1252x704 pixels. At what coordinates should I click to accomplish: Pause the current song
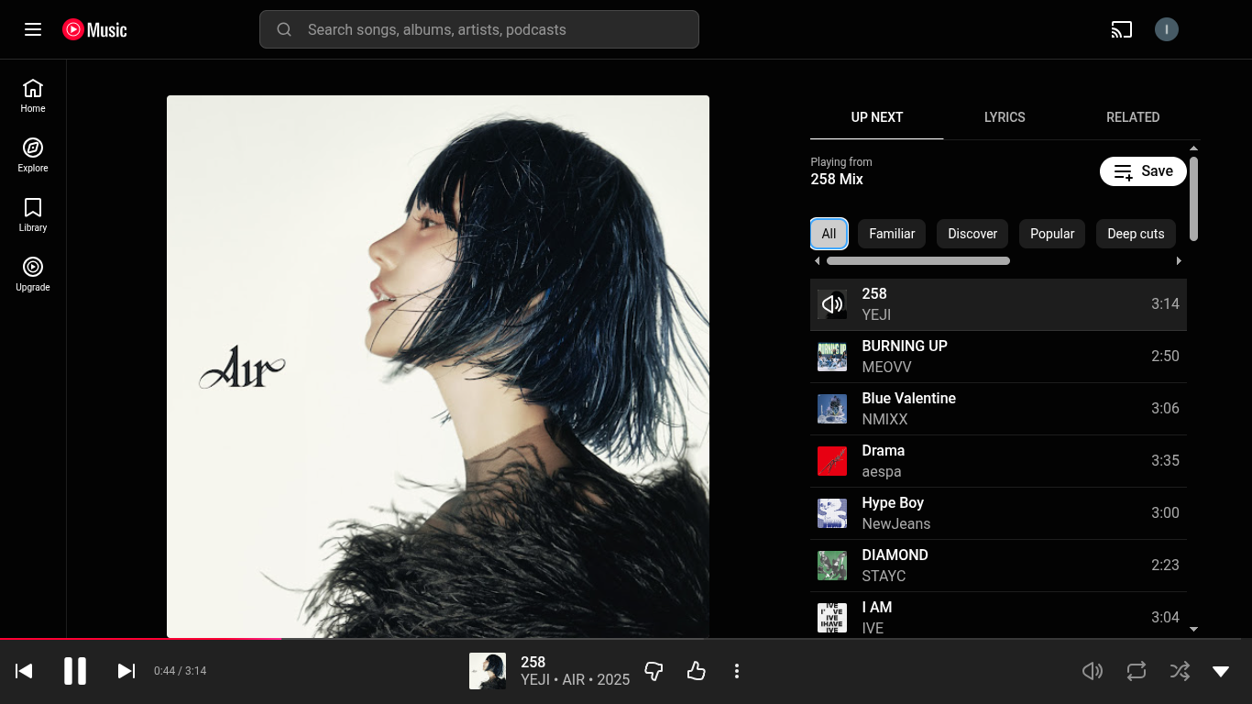click(x=75, y=671)
